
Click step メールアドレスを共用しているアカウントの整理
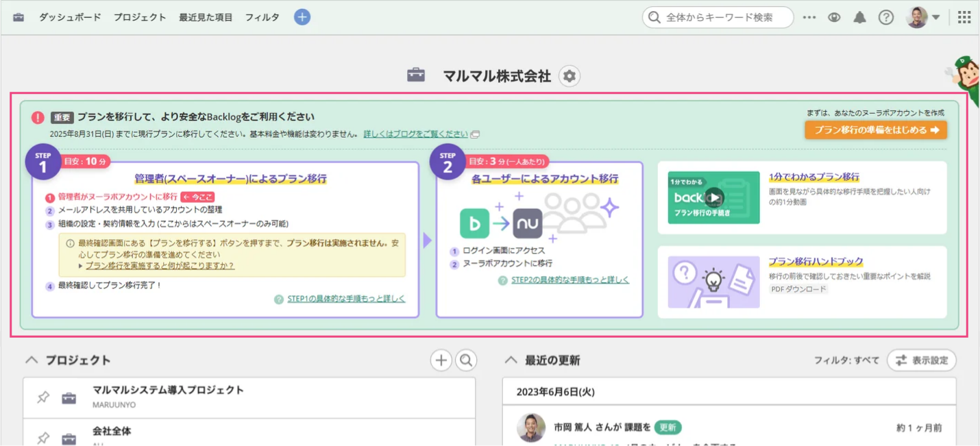click(x=140, y=210)
